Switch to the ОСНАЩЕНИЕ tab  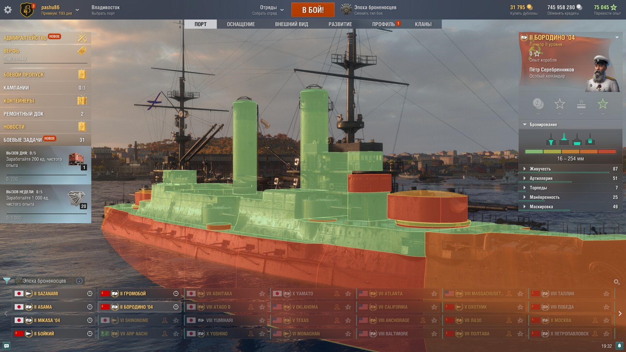pos(241,24)
